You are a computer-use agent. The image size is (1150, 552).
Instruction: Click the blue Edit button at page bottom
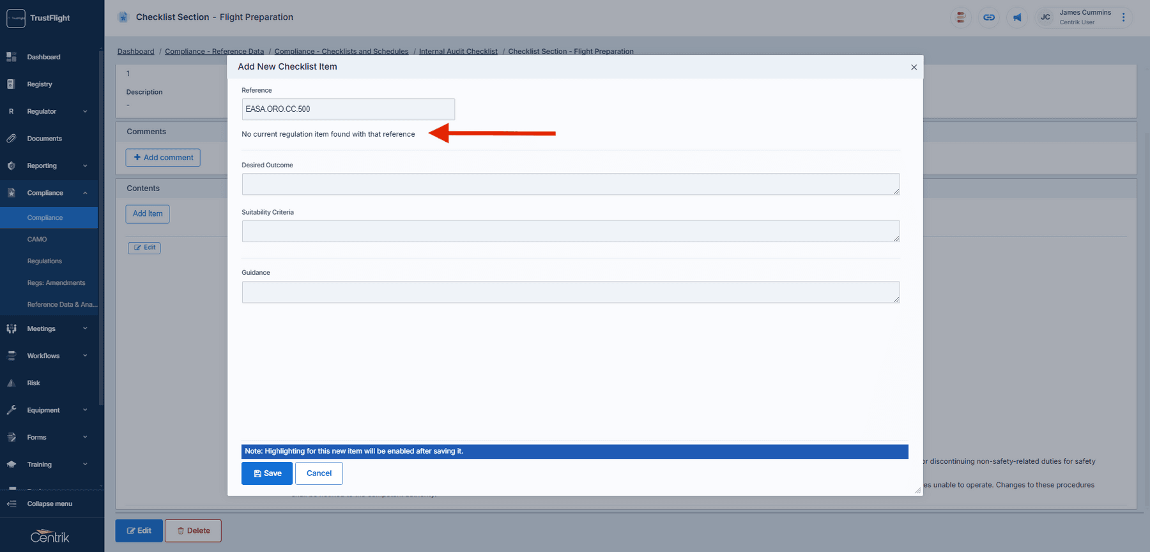coord(139,531)
